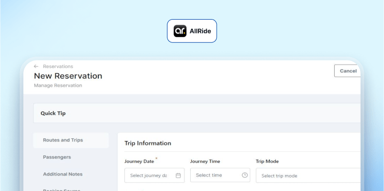Expand the Quick Tip panel

(x=197, y=113)
